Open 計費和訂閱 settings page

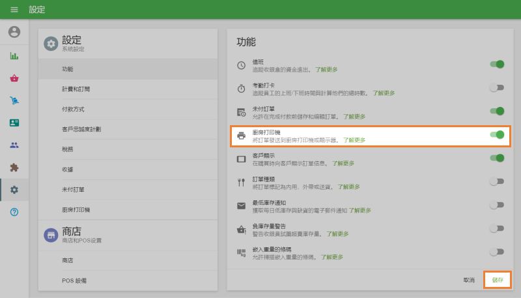[128, 89]
